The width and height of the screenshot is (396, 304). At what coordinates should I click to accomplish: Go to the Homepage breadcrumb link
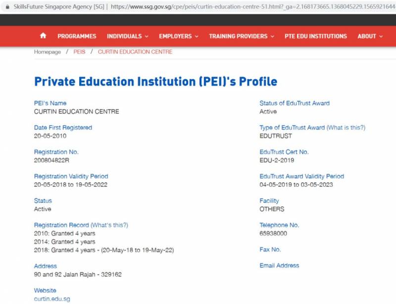(48, 52)
